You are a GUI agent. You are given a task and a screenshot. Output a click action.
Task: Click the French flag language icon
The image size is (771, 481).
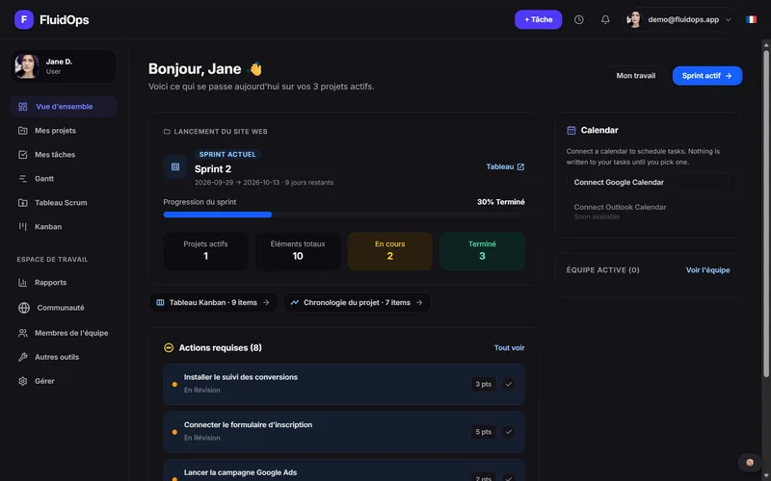[x=751, y=19]
